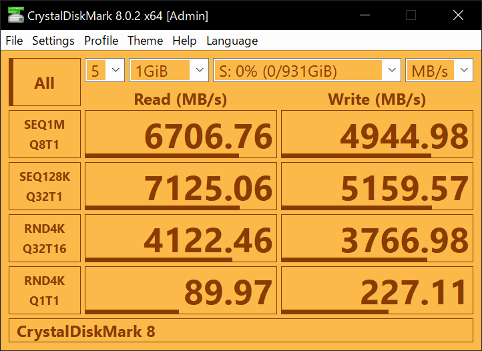Run the SEQ1M Q8T1 test
Screen dimensions: 482x351
click(x=45, y=134)
